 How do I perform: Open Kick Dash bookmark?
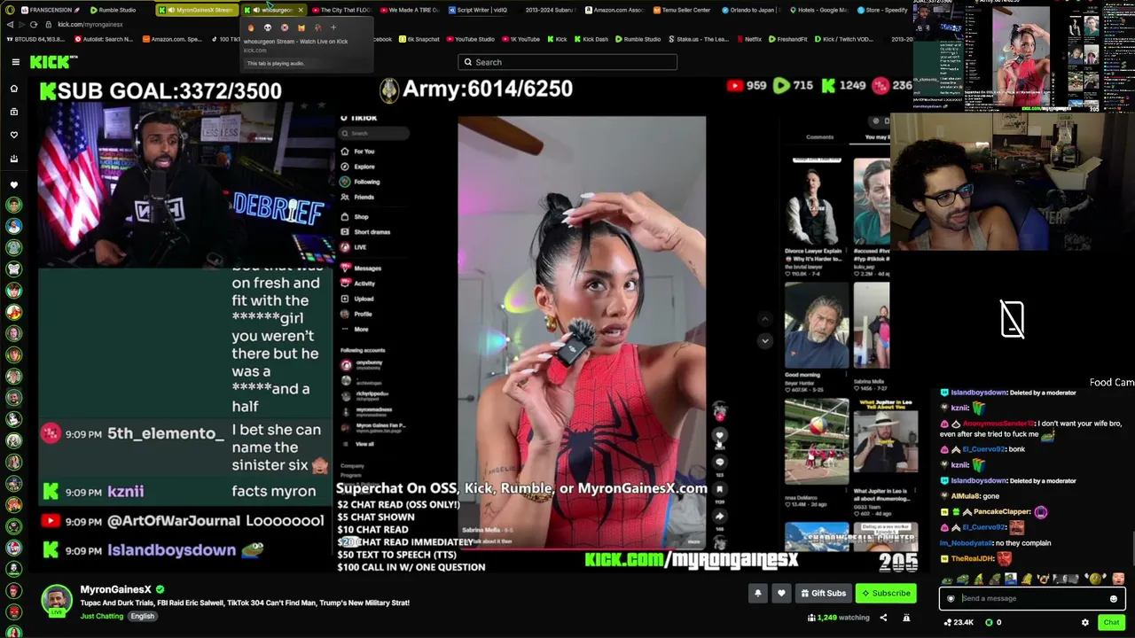tap(591, 39)
